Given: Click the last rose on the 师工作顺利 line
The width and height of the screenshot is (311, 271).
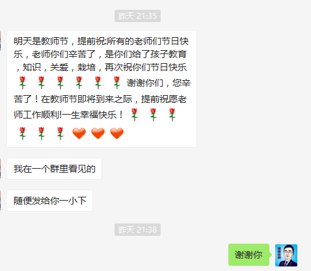Looking at the screenshot, I should [x=172, y=115].
